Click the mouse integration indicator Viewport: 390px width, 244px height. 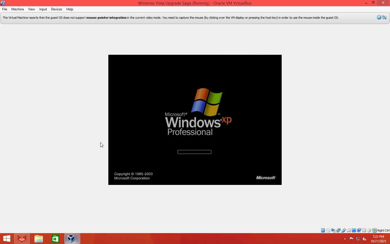click(x=369, y=230)
